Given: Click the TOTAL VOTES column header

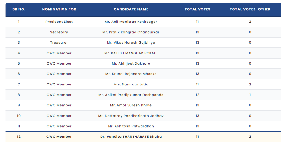Looking at the screenshot, I should click(197, 9).
